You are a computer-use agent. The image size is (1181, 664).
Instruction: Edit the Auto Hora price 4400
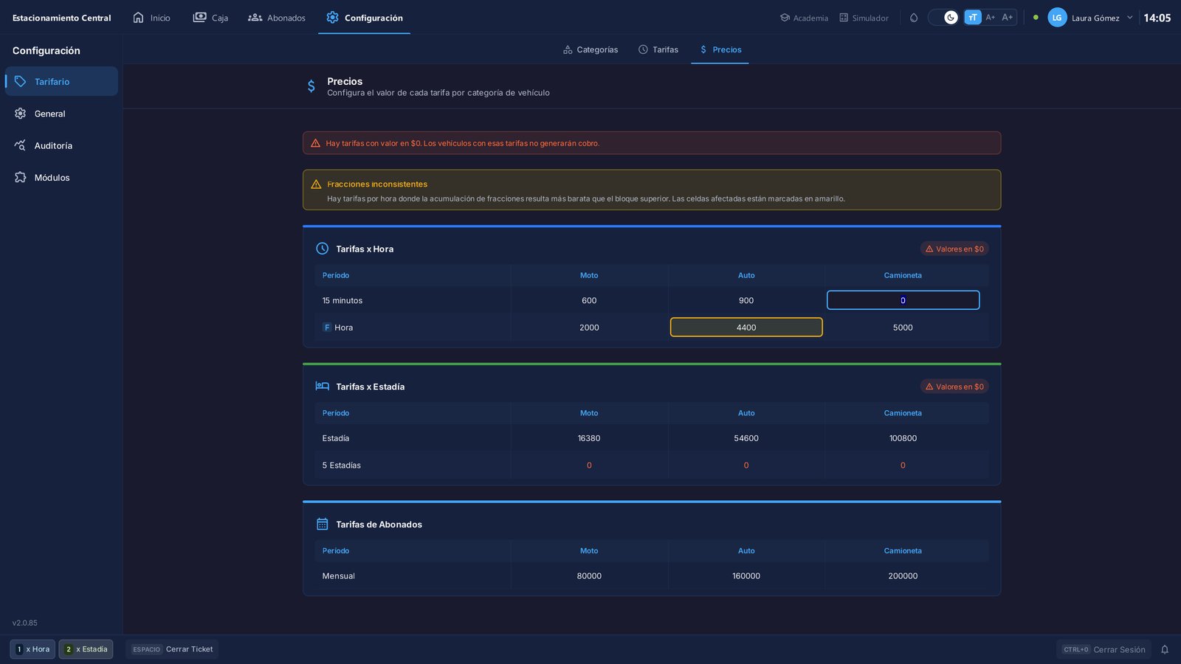pos(746,328)
